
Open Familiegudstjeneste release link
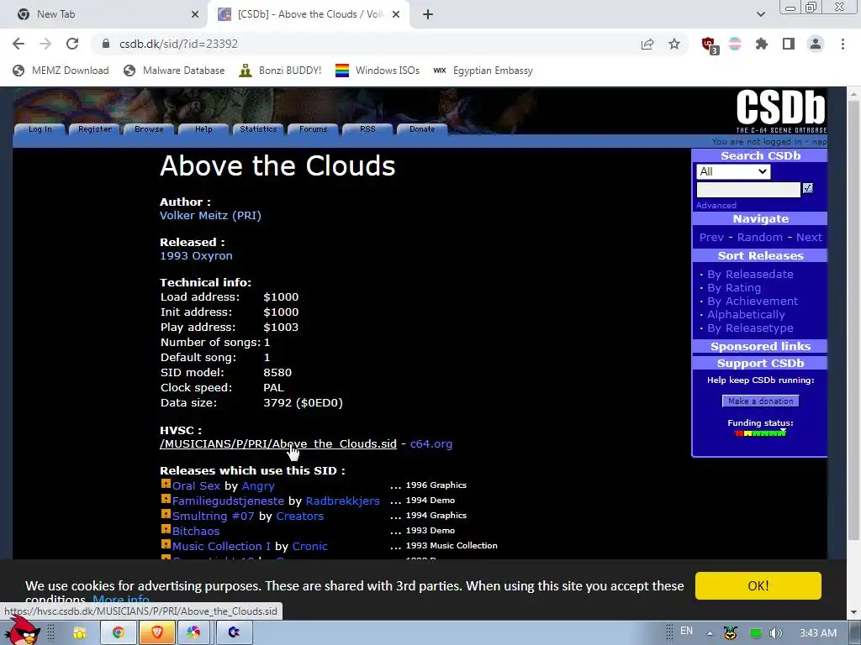pyautogui.click(x=228, y=501)
